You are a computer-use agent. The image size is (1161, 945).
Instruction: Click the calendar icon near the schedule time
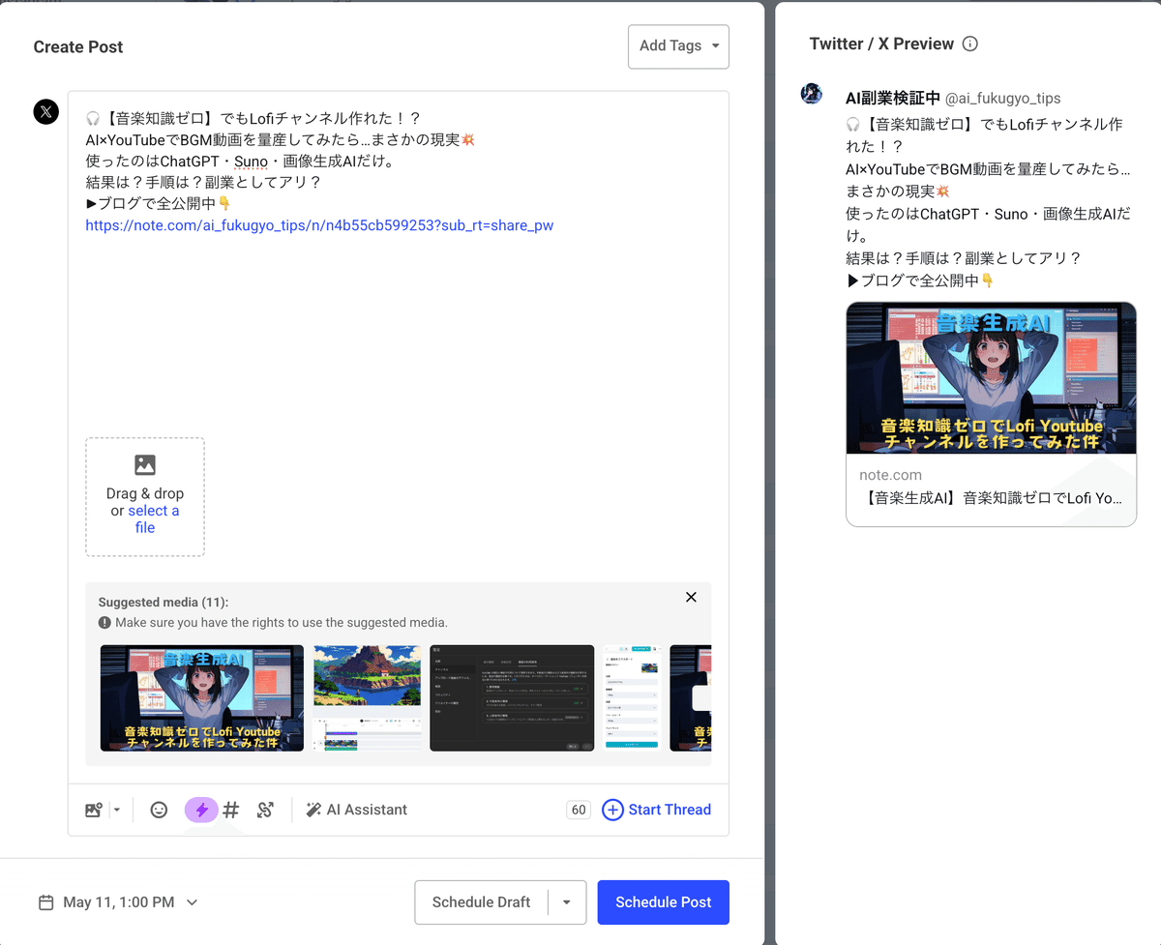pos(45,901)
